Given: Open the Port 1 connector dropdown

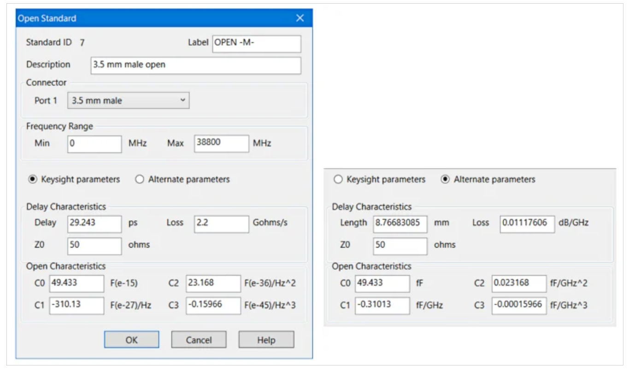Looking at the screenshot, I should (x=128, y=100).
